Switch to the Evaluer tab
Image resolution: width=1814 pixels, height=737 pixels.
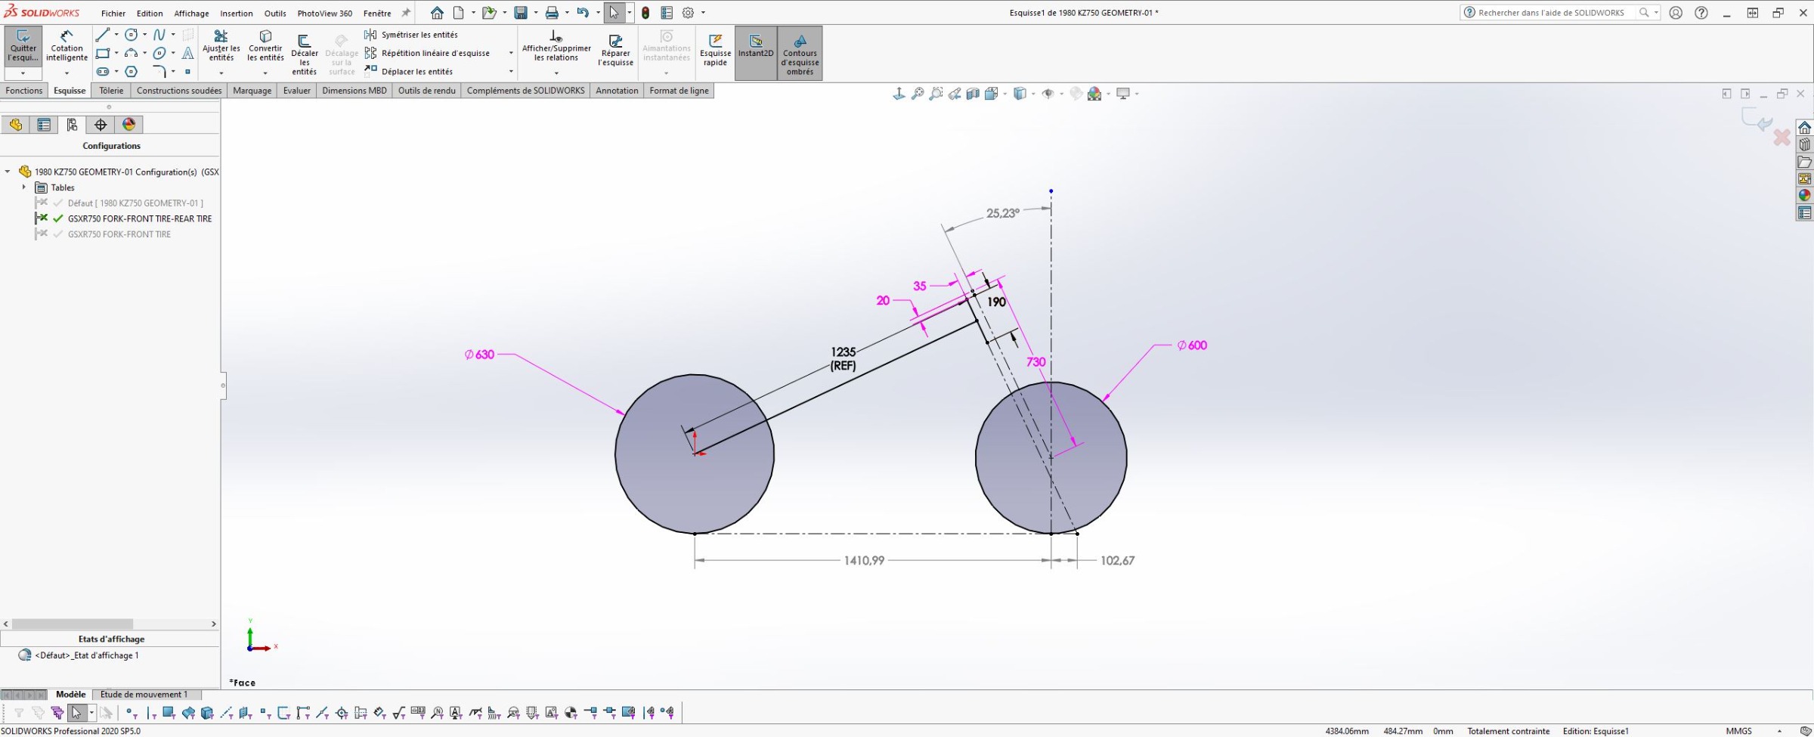coord(296,91)
